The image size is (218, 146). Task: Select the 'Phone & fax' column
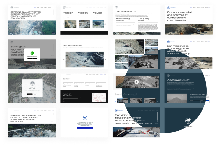[x=90, y=85]
